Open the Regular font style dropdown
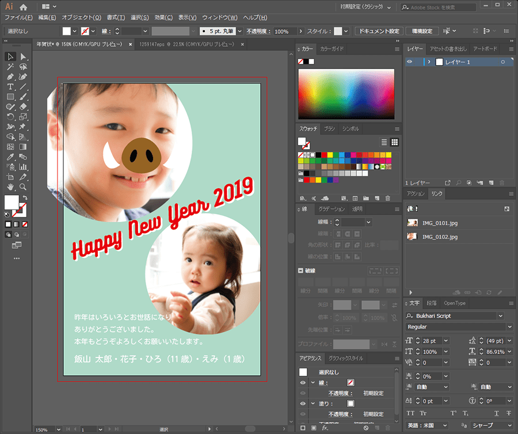Viewport: 518px width, 434px height. (508, 327)
